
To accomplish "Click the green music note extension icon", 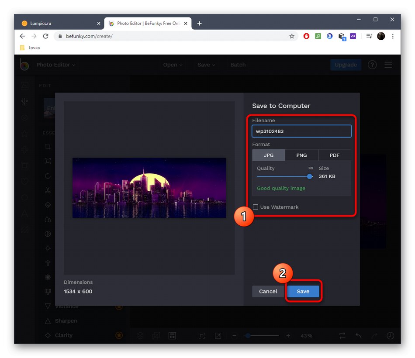I will tap(318, 36).
